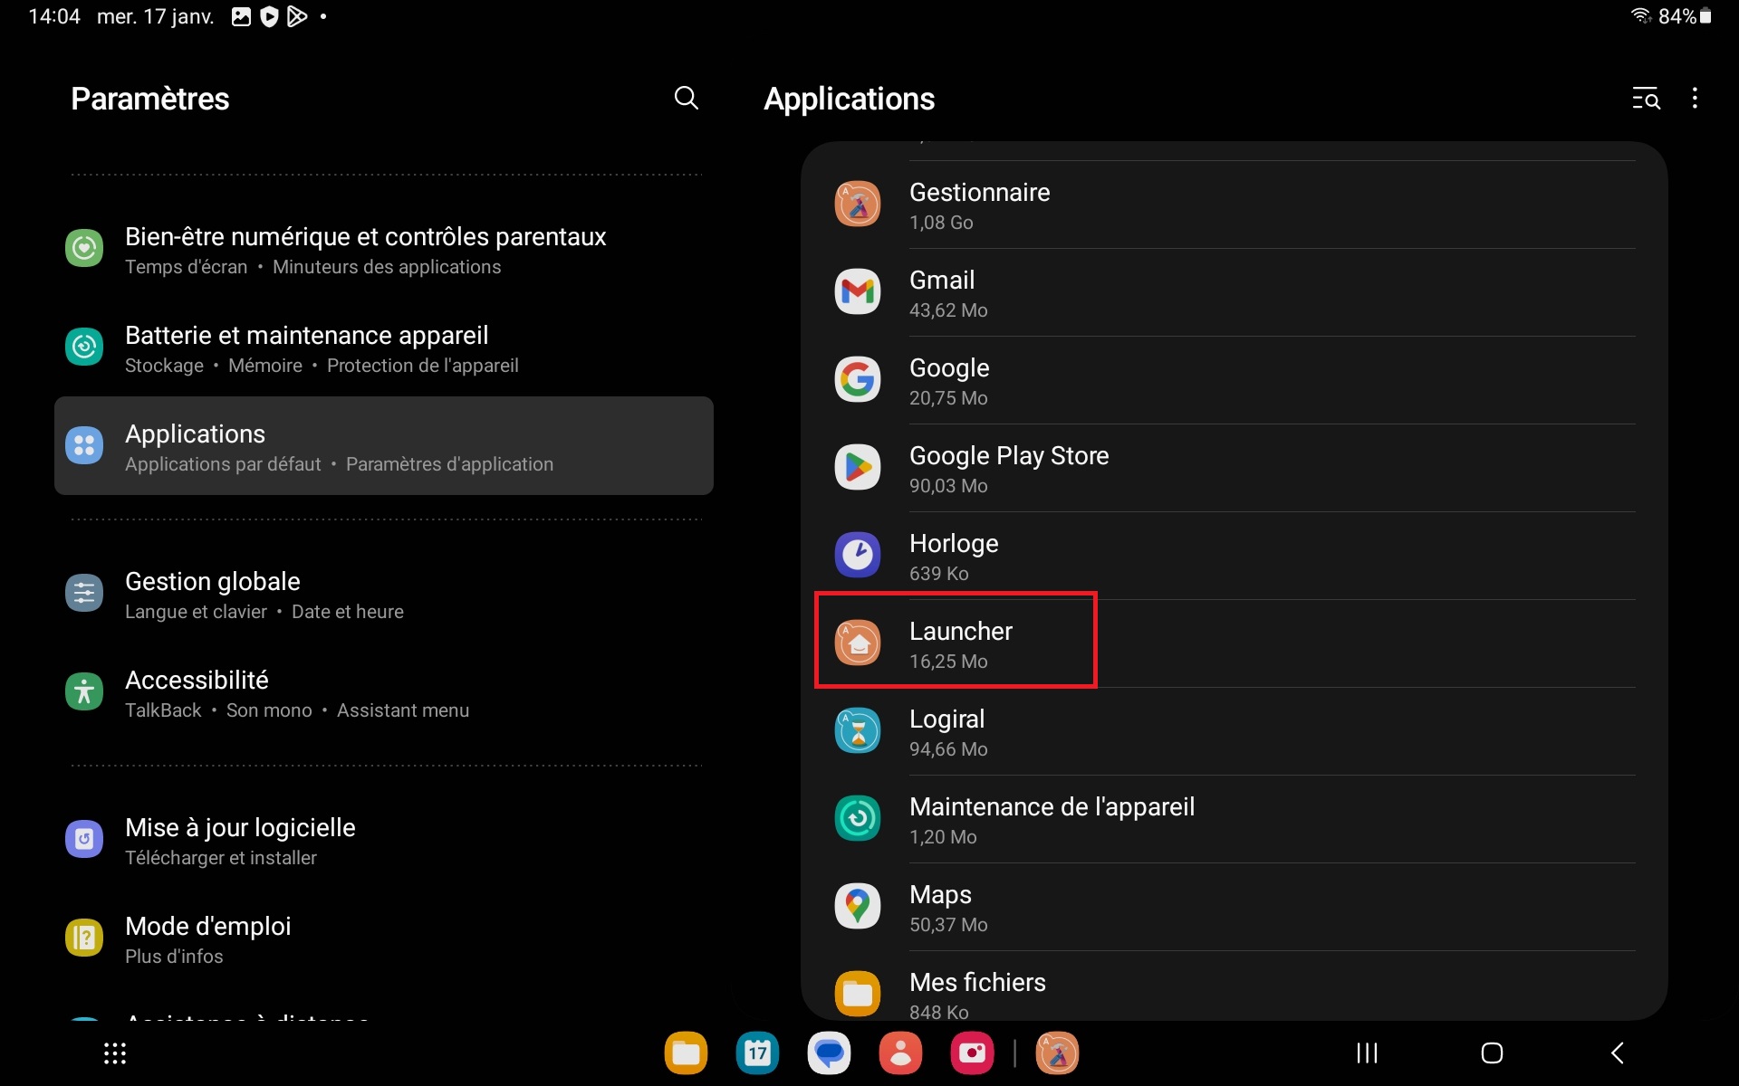
Task: Open recent Gestionnaire app in taskbar
Action: coord(1057,1053)
